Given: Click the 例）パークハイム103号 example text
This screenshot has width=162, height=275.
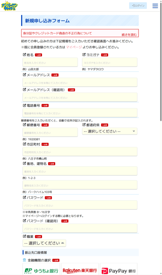Looking at the screenshot, I should pyautogui.click(x=37, y=192).
